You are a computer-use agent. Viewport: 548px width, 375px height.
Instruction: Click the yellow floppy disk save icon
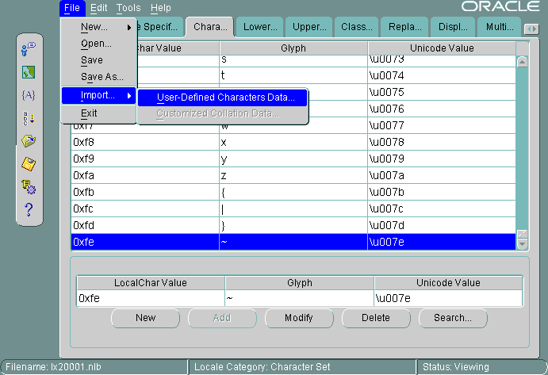click(29, 164)
